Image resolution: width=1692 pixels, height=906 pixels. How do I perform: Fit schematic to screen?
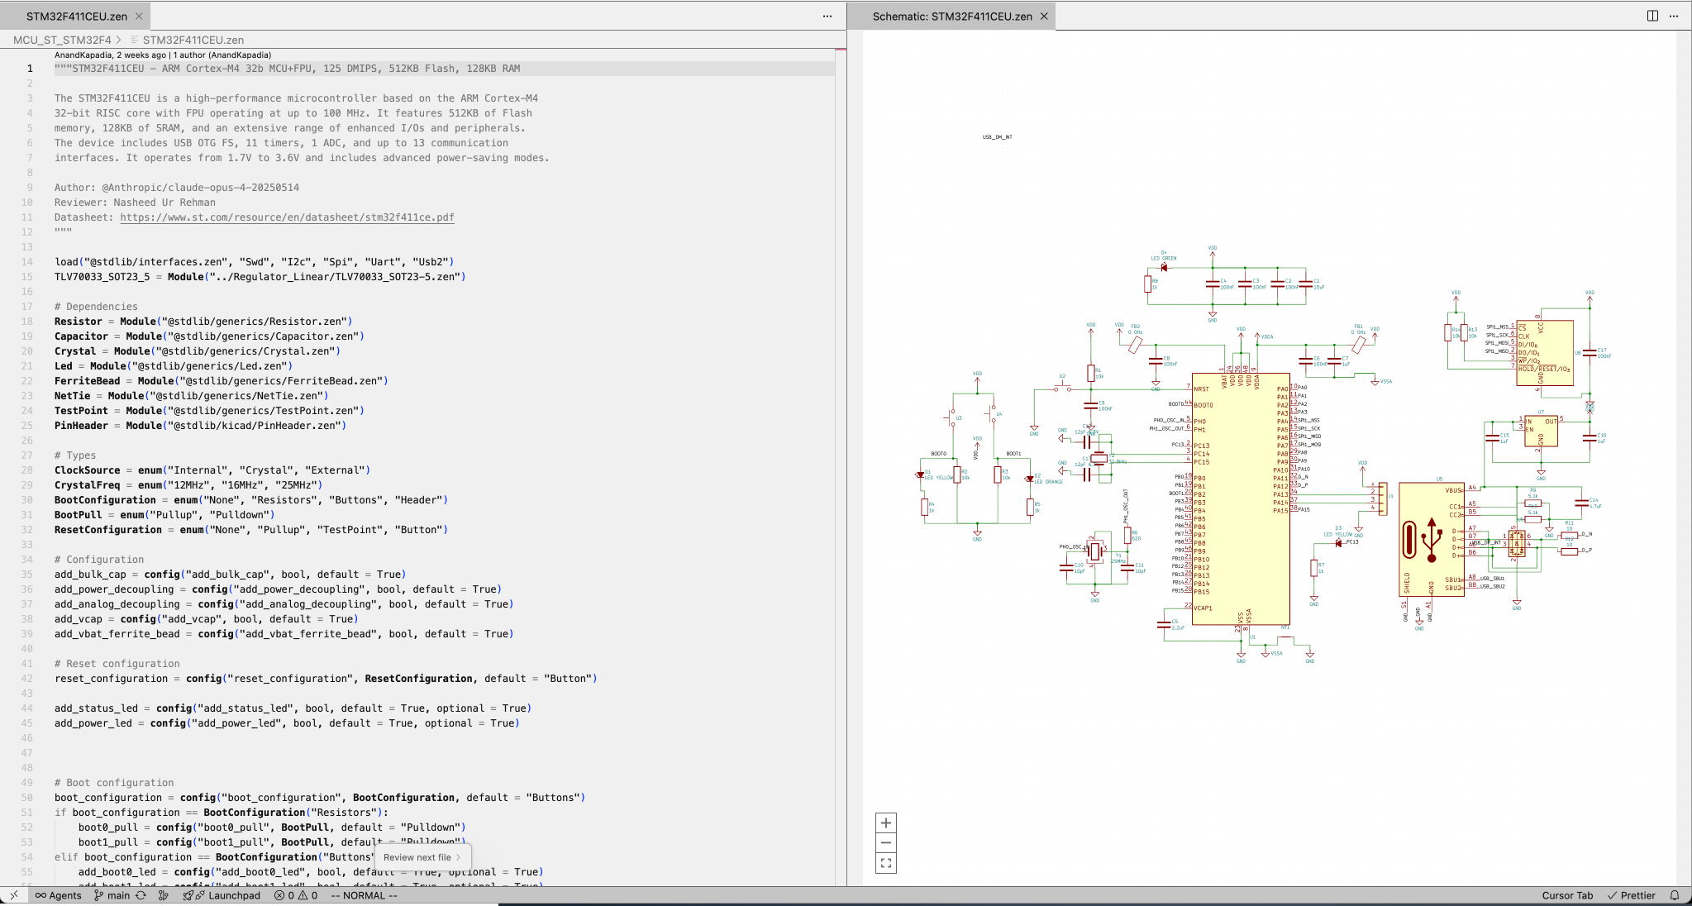coord(885,863)
